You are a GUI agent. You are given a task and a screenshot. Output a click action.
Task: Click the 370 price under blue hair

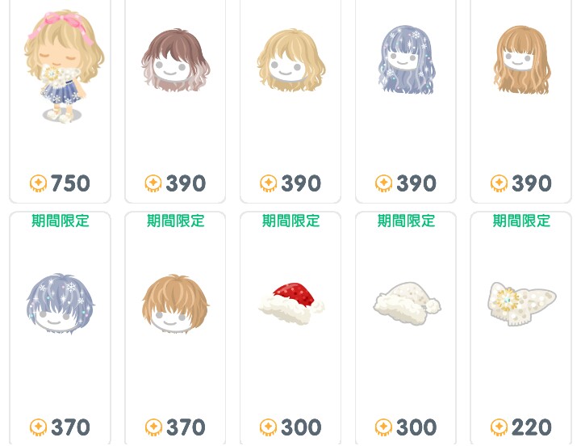point(70,427)
